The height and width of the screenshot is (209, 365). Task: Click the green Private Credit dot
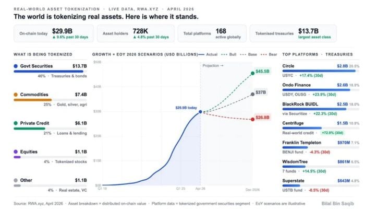tap(16, 123)
